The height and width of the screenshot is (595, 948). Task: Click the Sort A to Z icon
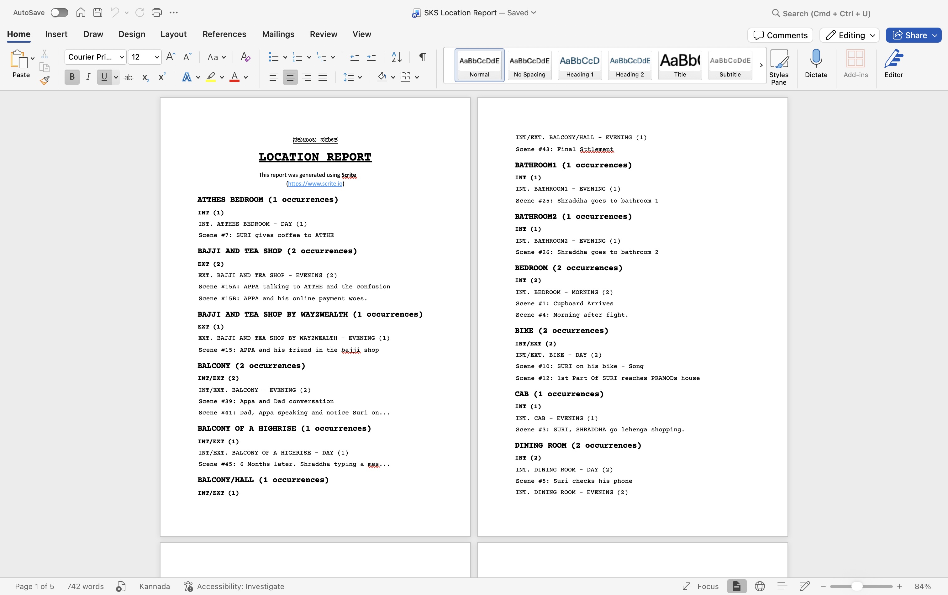pyautogui.click(x=396, y=57)
